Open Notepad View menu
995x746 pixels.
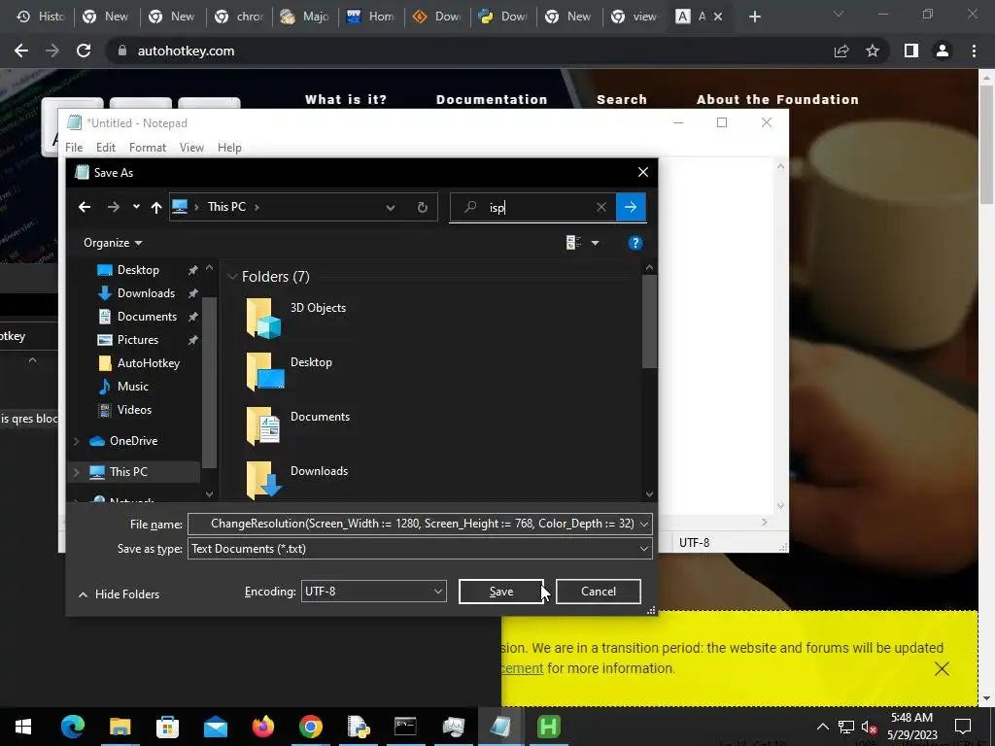click(x=191, y=148)
